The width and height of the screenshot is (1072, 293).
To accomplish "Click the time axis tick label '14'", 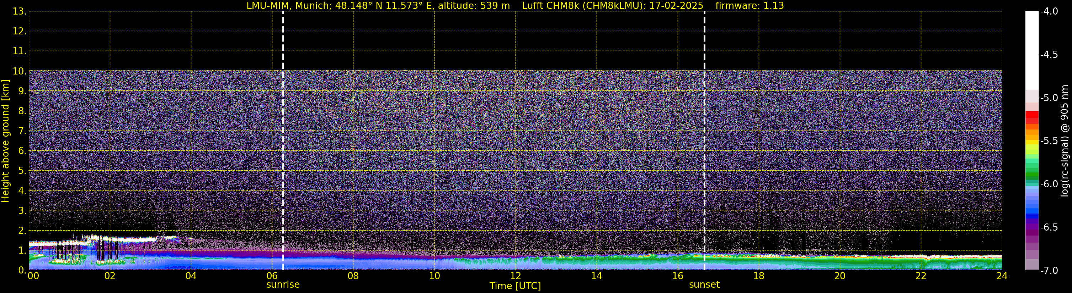I will pos(597,276).
